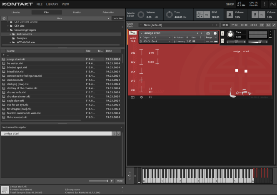Image resolution: width=277 pixels, height=195 pixels.
Task: Click the exclamation warning icon in header
Action: [265, 4]
